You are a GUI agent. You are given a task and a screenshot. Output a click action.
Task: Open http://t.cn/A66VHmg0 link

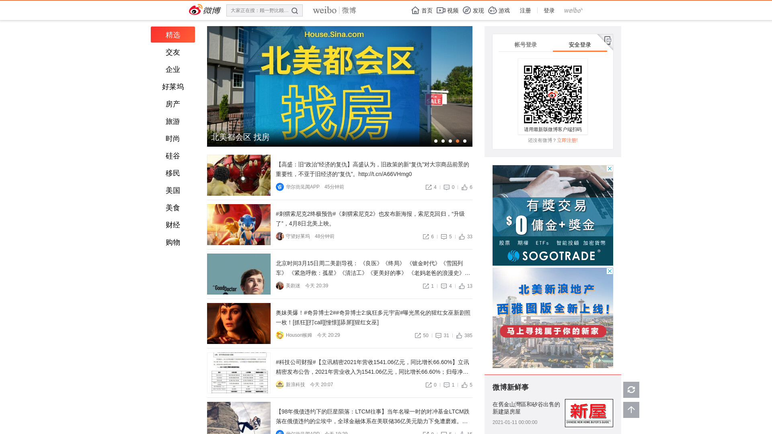[x=385, y=174]
